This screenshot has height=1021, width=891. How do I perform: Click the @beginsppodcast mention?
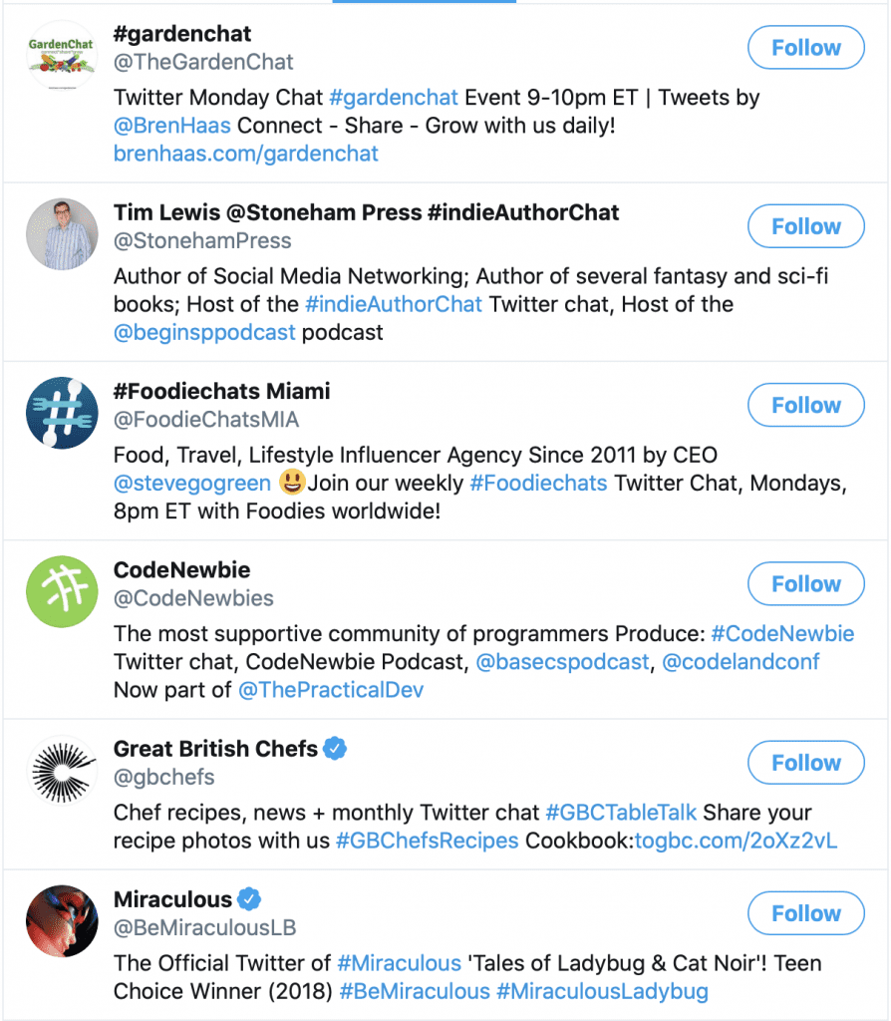pyautogui.click(x=204, y=332)
